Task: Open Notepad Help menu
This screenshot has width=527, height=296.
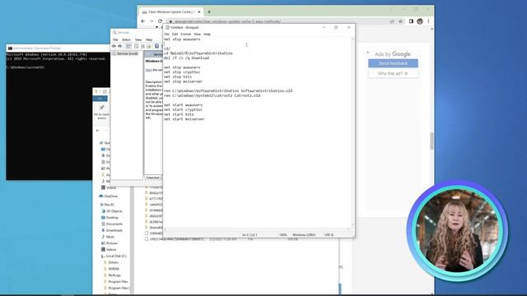Action: tap(207, 35)
